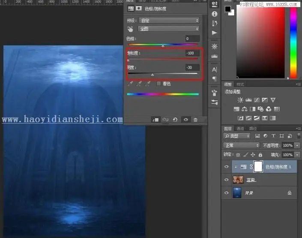The image size is (302, 238).
Task: Click the targeted on-image adjustment hand tool
Action: point(130,29)
